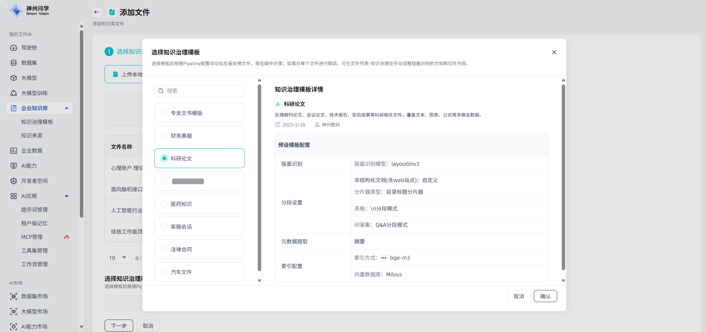This screenshot has width=706, height=332.
Task: Open the page size 10 dropdown
Action: (x=118, y=258)
